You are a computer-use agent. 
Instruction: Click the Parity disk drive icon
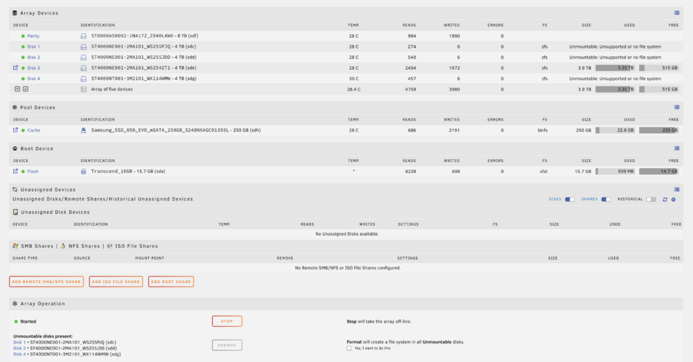[x=83, y=36]
